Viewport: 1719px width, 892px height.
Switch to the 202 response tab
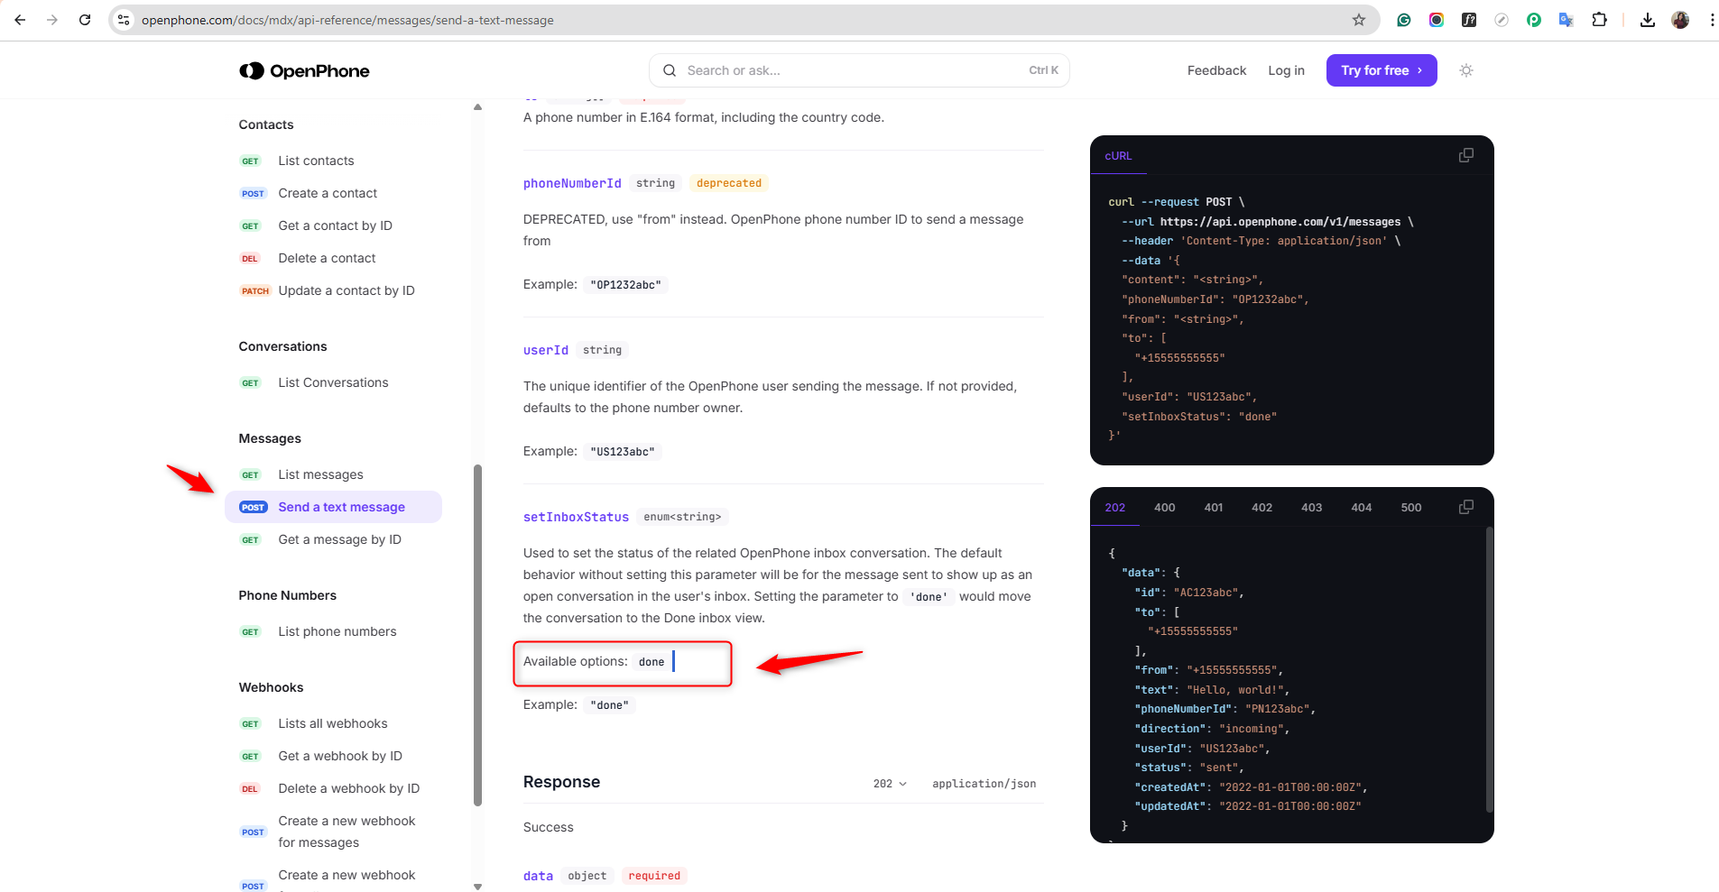[1115, 507]
